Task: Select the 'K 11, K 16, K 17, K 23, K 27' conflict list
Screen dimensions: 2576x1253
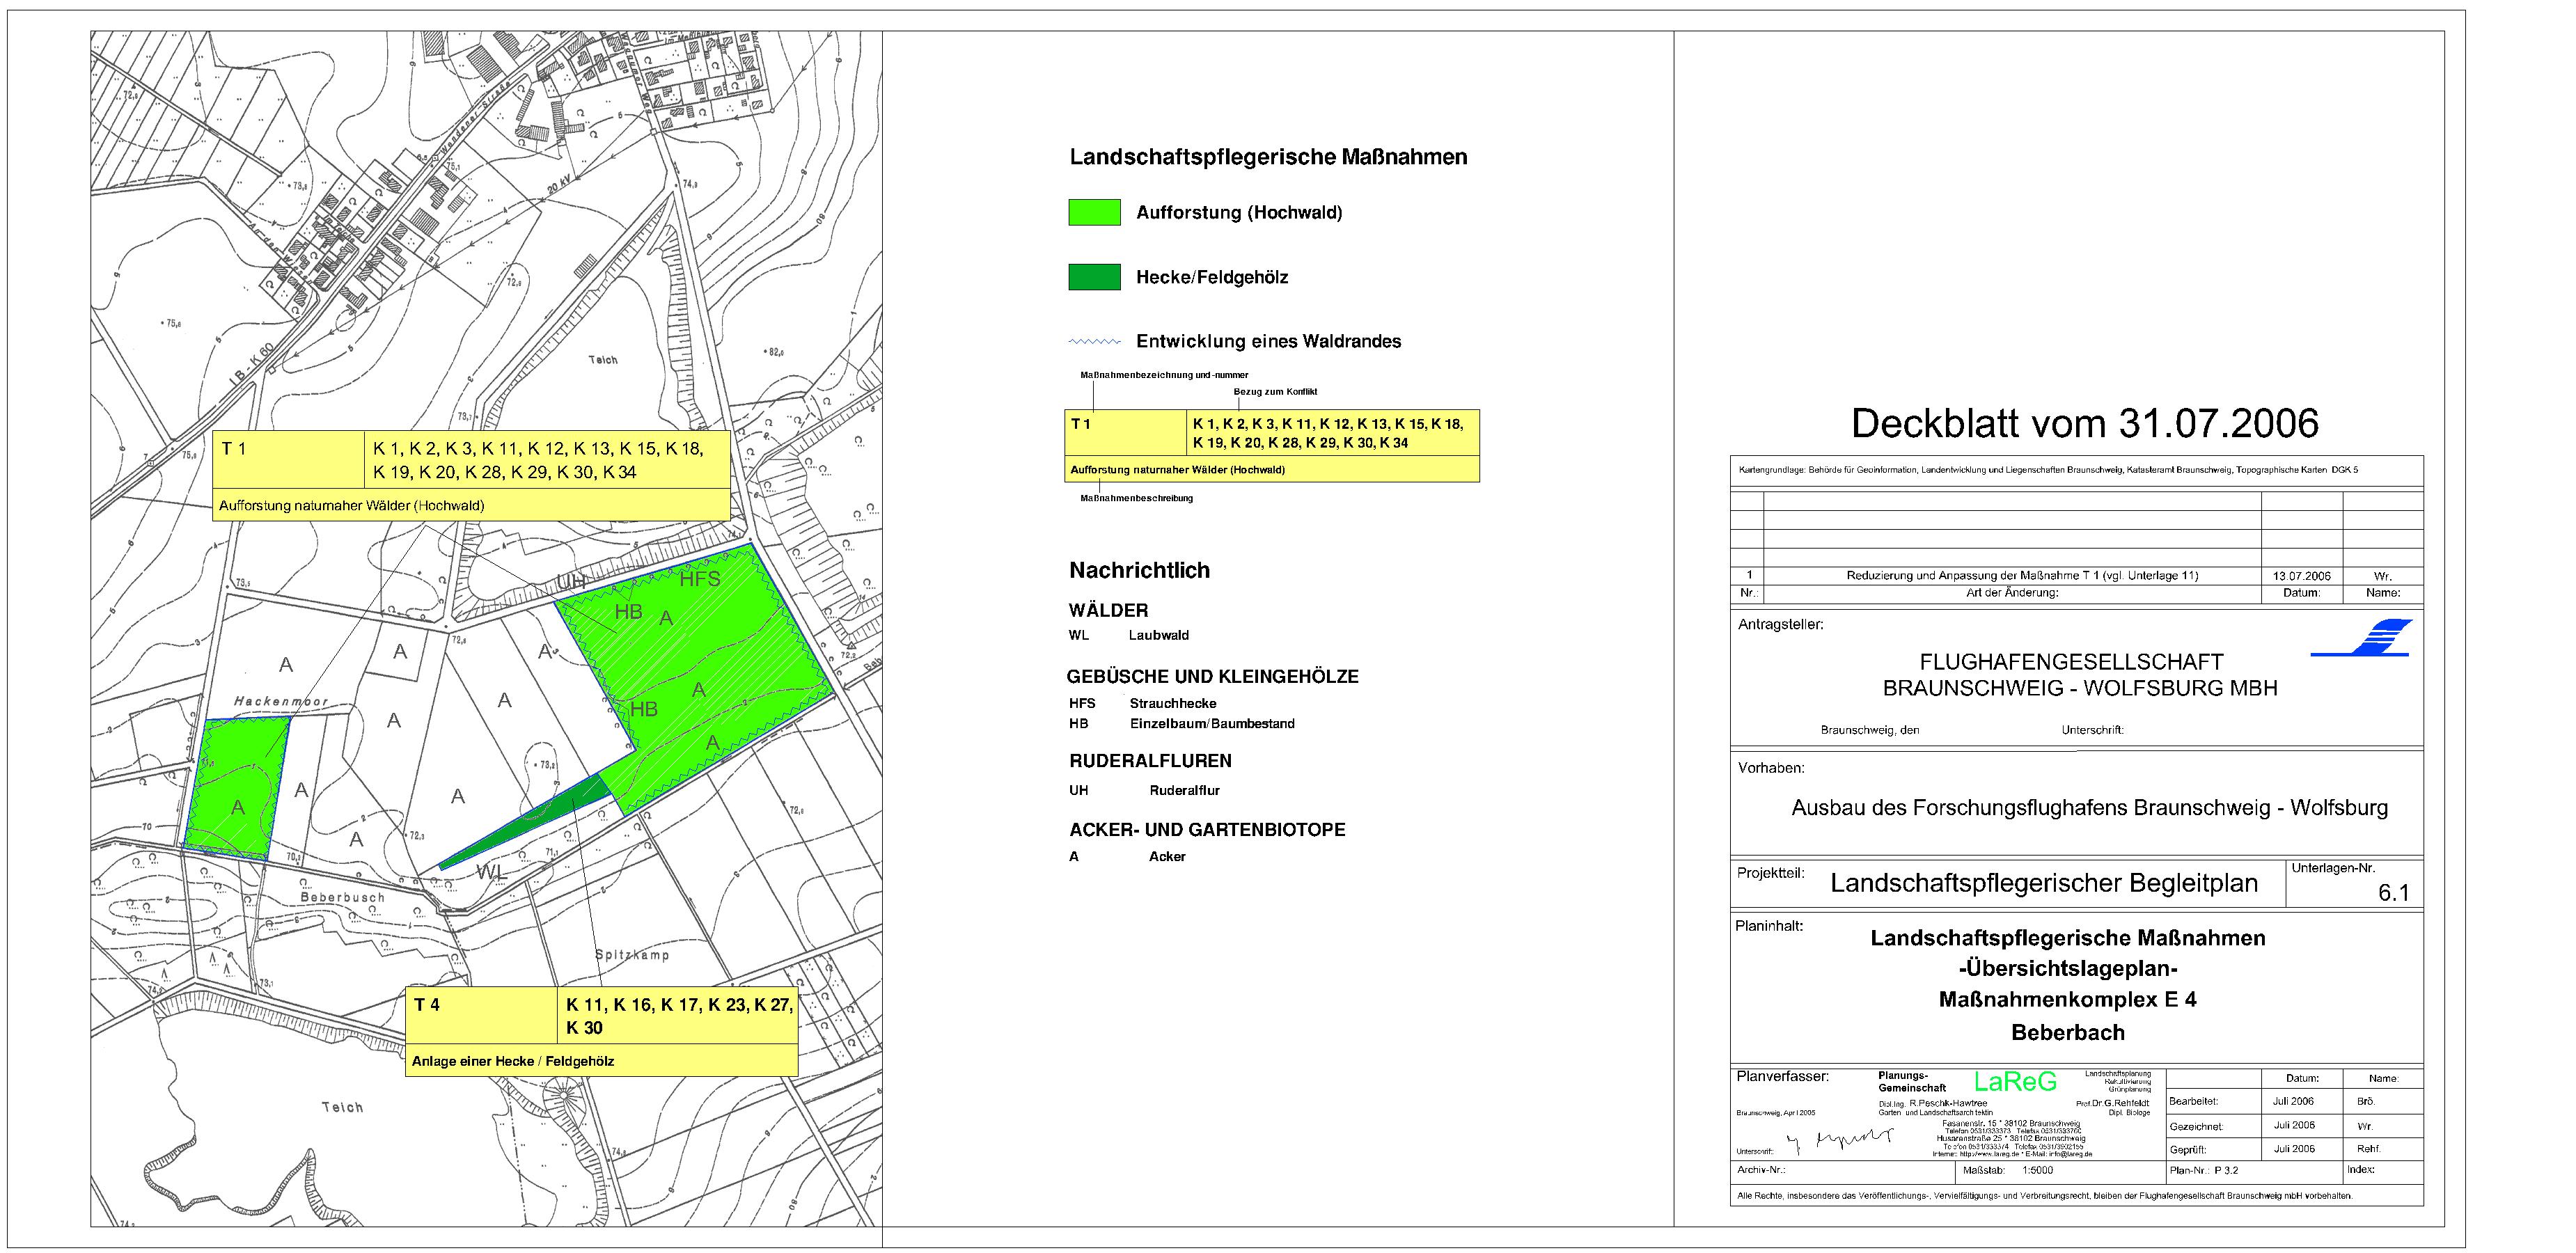Action: (x=679, y=1005)
